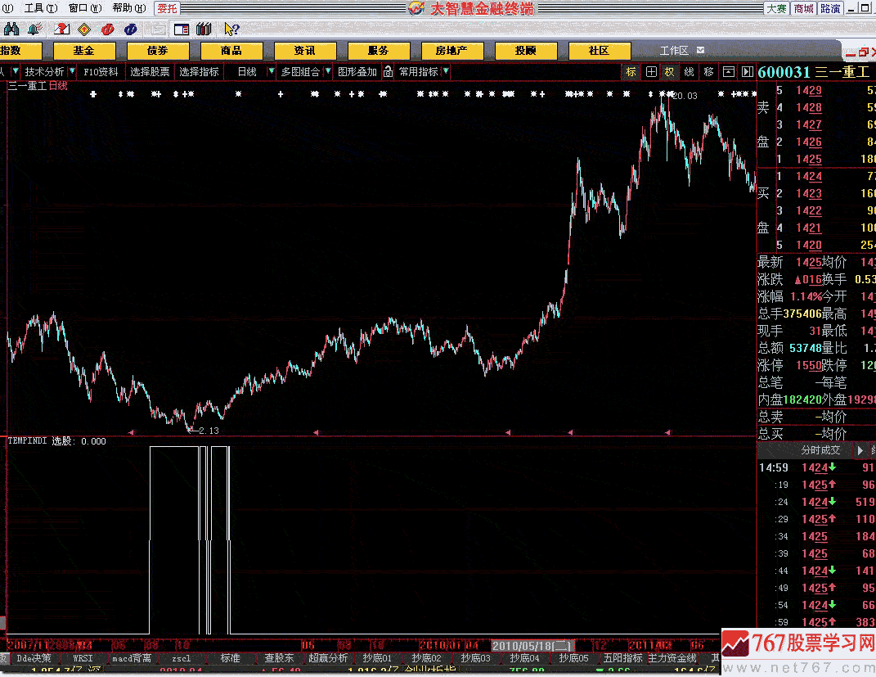Select the Dde决策 indicator tab
Viewport: 876px width, 677px height.
click(x=34, y=658)
